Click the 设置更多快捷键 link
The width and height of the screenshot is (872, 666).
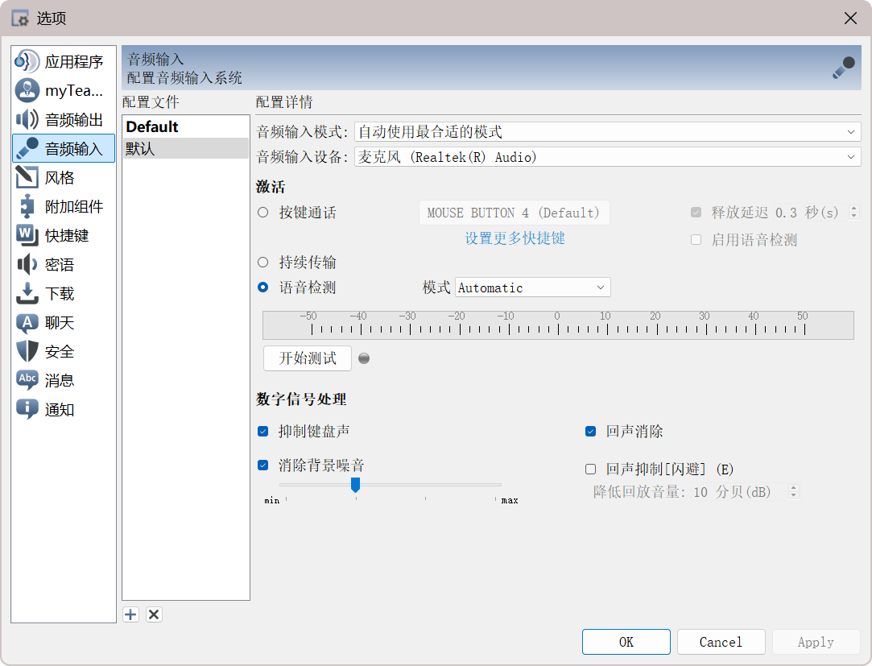[x=515, y=238]
